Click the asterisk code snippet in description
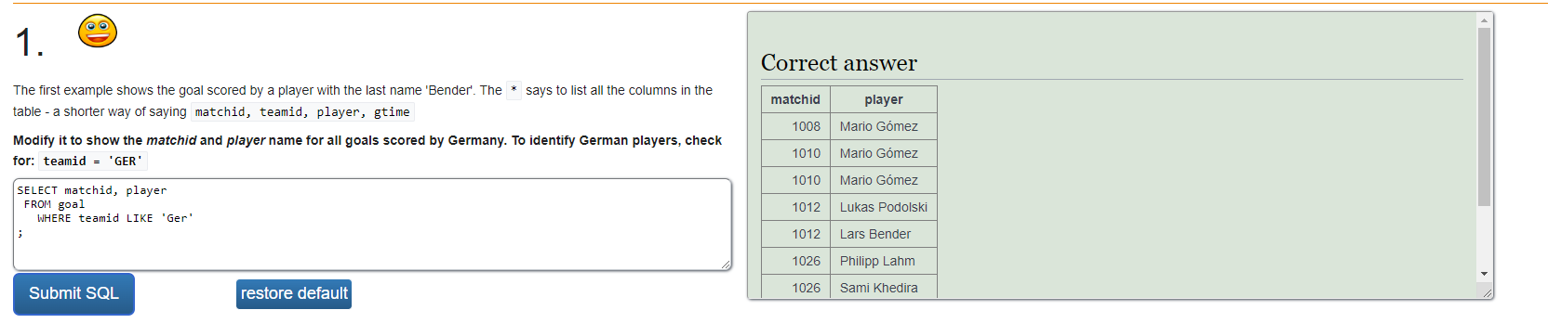 514,91
